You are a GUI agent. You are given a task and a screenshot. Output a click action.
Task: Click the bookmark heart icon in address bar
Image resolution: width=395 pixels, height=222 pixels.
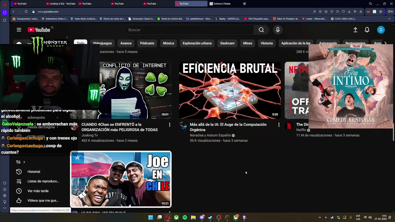point(343,11)
